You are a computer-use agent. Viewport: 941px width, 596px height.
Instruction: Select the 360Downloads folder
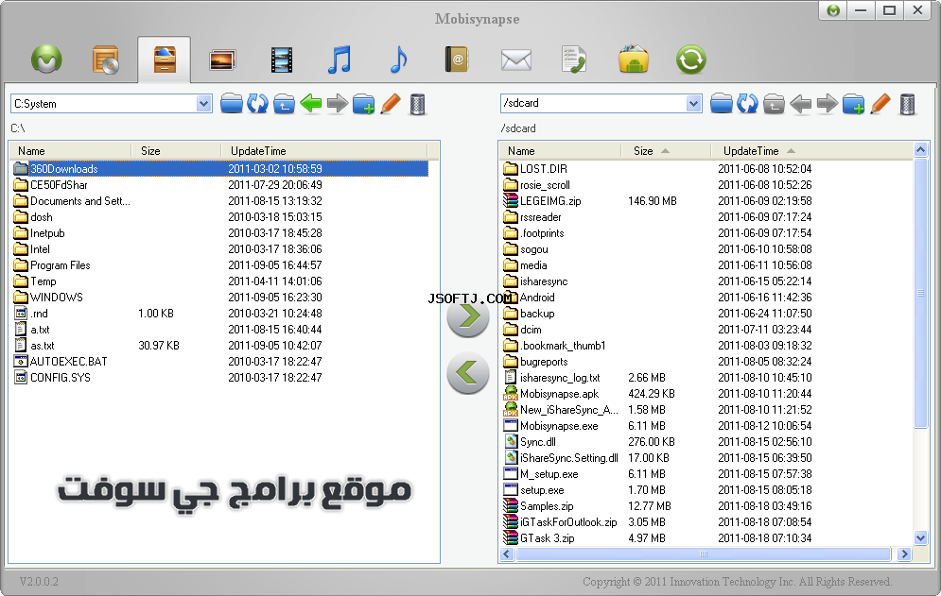tap(220, 169)
